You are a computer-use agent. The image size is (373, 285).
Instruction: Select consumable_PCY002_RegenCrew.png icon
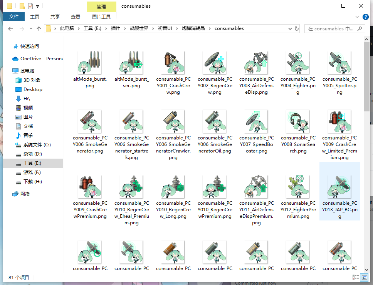pyautogui.click(x=215, y=63)
